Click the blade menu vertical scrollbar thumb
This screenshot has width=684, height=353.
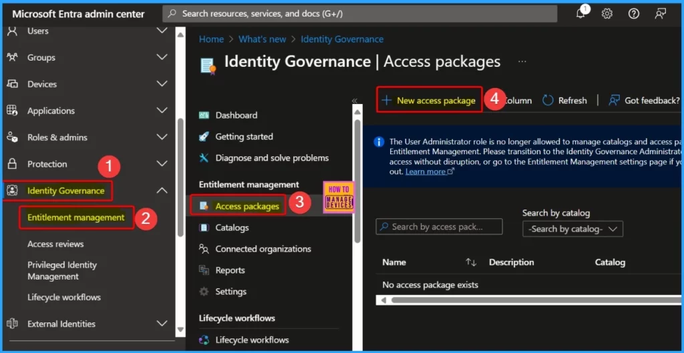click(358, 181)
